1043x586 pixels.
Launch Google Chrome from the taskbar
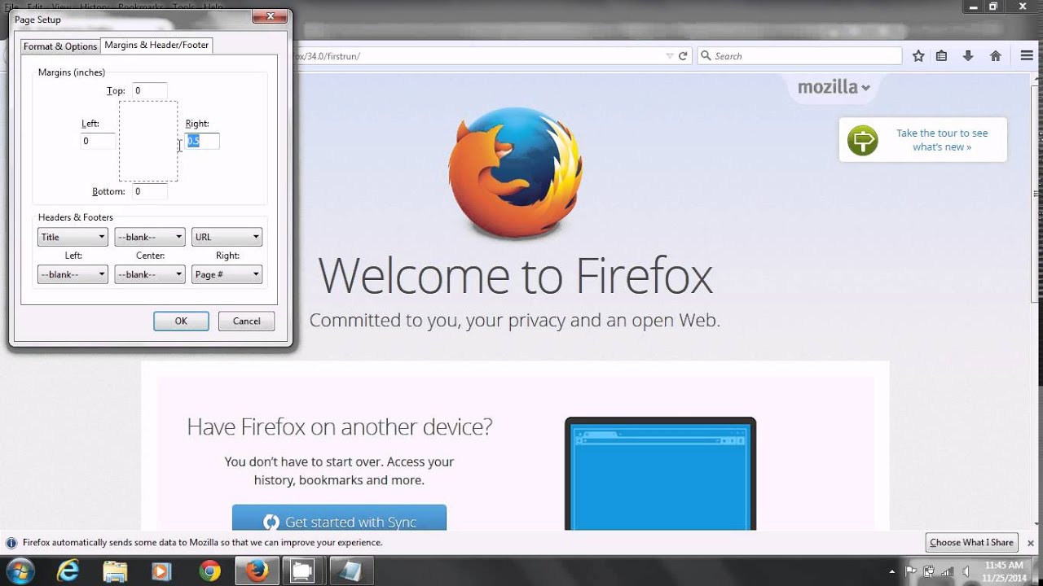[209, 571]
